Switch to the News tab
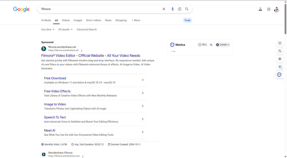The image size is (287, 158). [108, 20]
